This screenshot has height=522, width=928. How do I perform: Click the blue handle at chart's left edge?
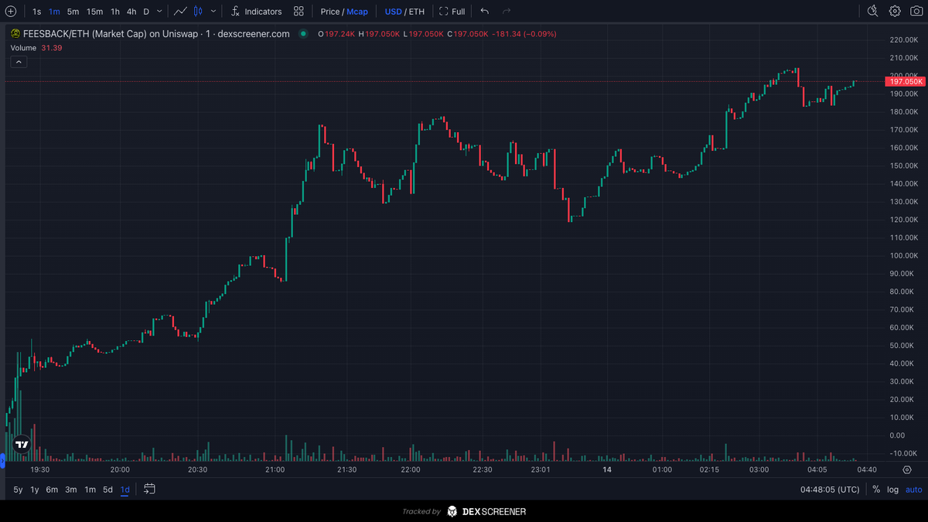2,461
